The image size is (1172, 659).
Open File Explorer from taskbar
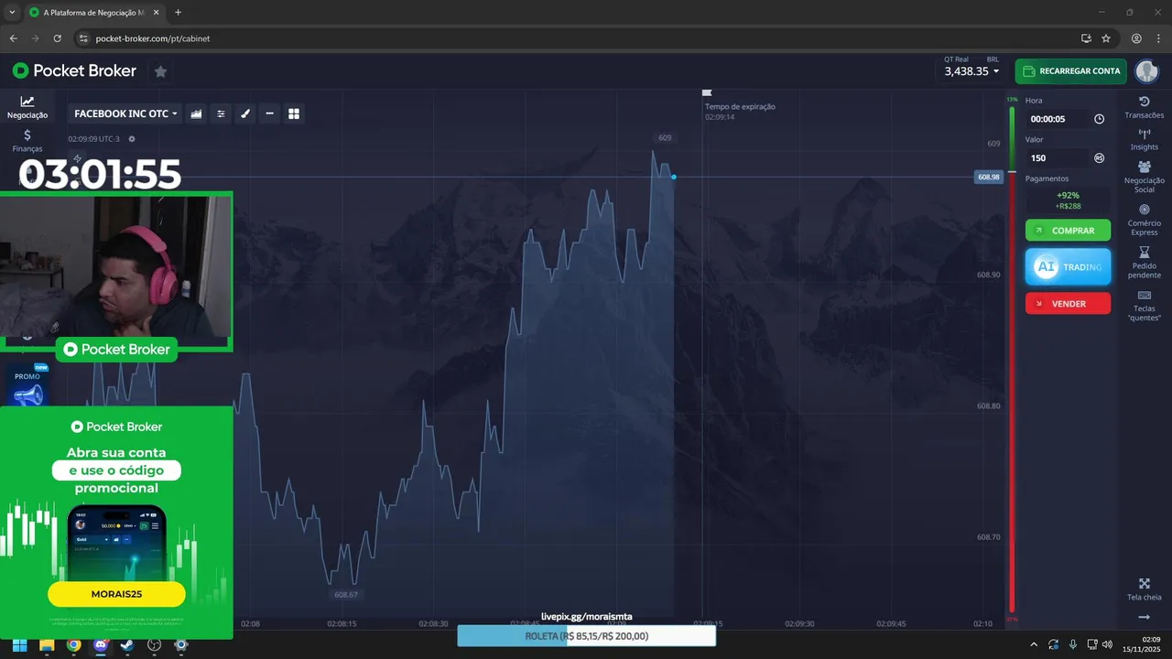(x=47, y=645)
